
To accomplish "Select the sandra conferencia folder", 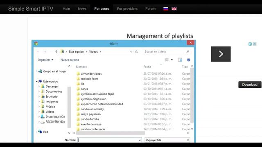I will (93, 129).
